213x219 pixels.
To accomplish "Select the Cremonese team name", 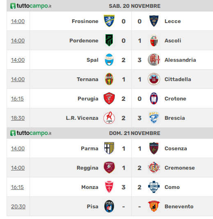I will 180,168.
